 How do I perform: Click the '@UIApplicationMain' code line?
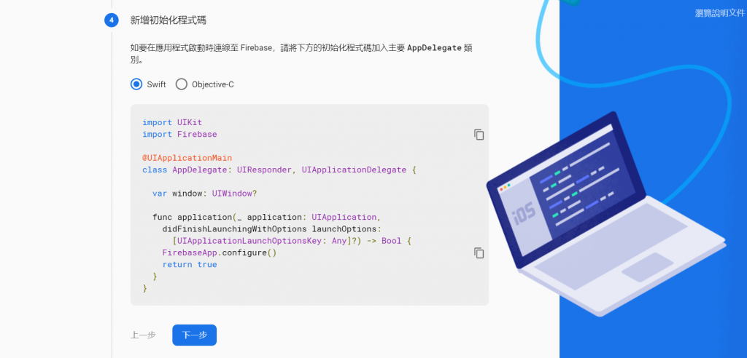(x=187, y=158)
